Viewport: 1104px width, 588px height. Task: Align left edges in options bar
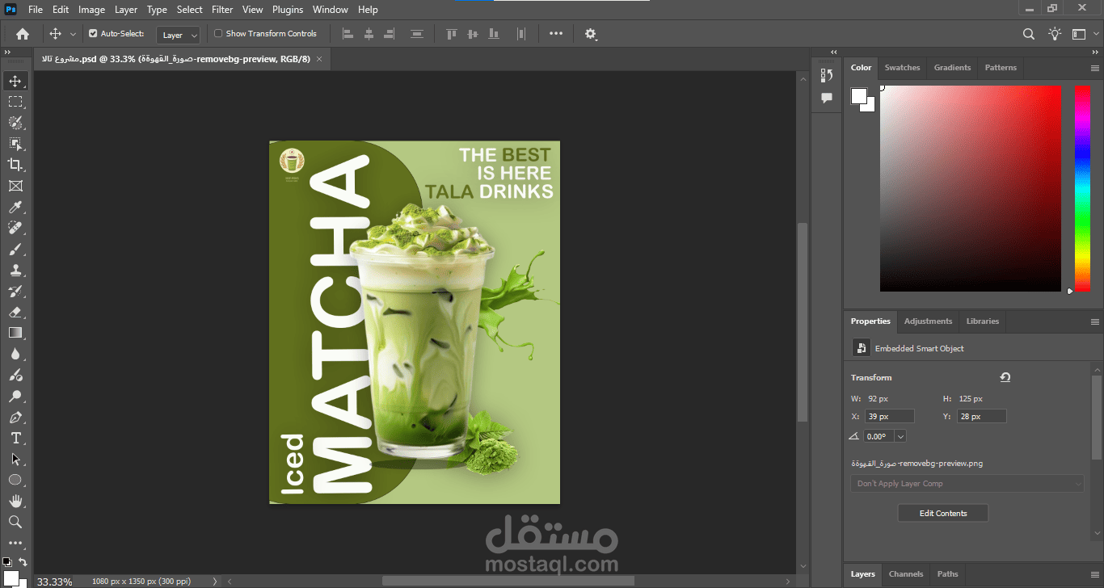(348, 34)
